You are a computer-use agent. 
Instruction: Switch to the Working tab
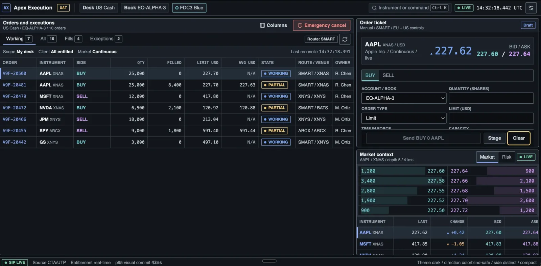pos(19,39)
